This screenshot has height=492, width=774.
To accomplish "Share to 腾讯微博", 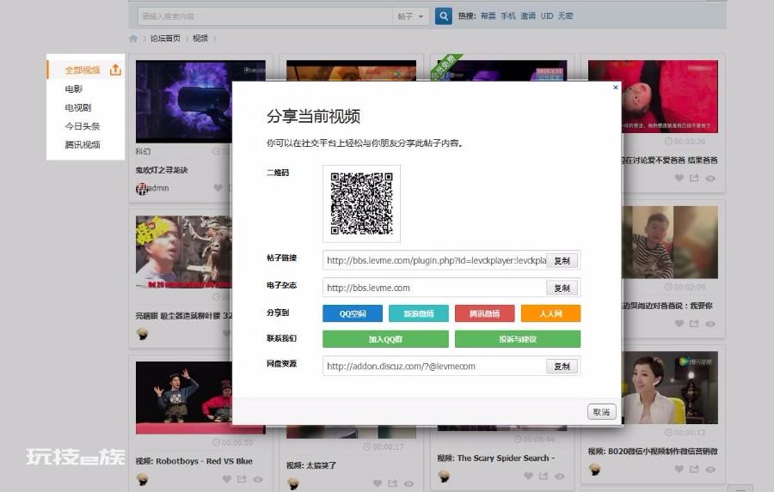I will click(485, 313).
